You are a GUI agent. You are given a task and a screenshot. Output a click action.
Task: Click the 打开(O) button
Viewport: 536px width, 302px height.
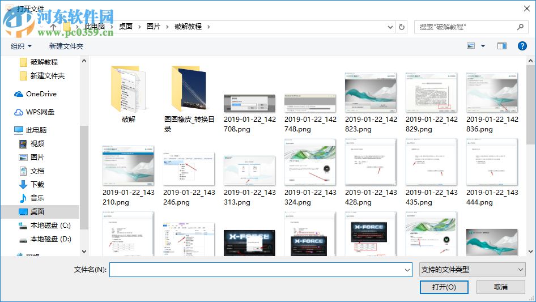444,287
